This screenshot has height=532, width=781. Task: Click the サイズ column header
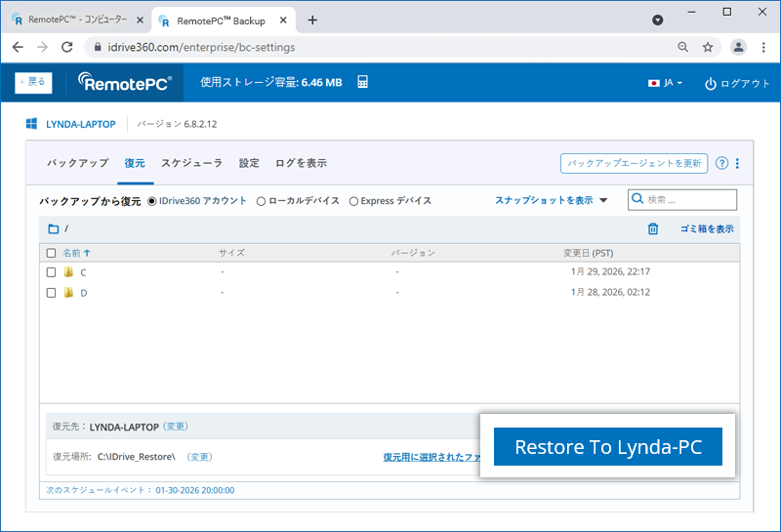[x=231, y=253]
